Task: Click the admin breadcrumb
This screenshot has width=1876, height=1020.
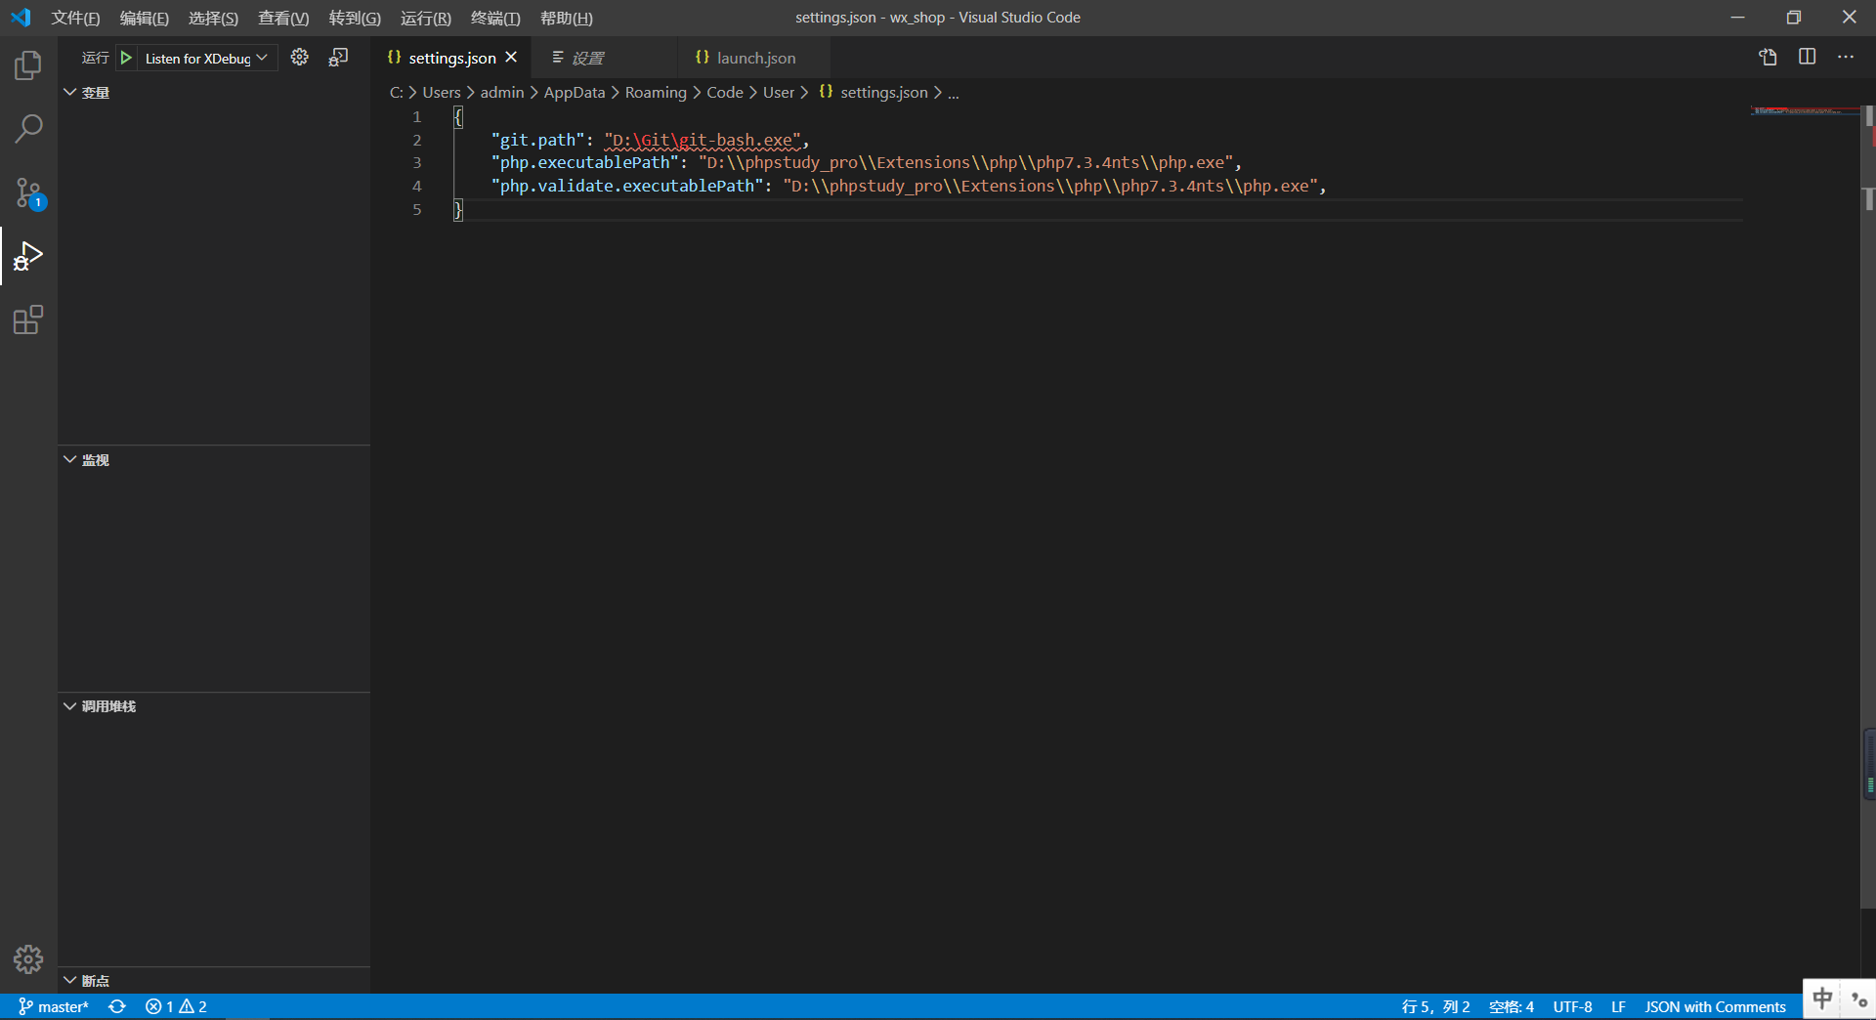Action: click(502, 93)
